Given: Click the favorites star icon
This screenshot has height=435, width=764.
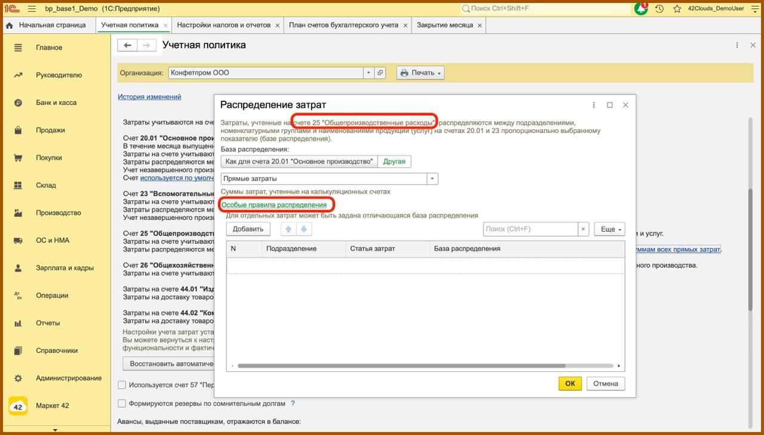Looking at the screenshot, I should pos(677,9).
